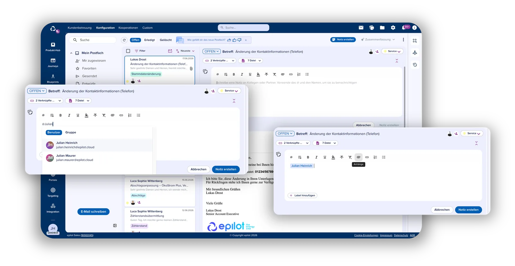Image resolution: width=515 pixels, height=266 pixels.
Task: Open text color picker in the Julian Heinrich note popup
Action: 333,157
